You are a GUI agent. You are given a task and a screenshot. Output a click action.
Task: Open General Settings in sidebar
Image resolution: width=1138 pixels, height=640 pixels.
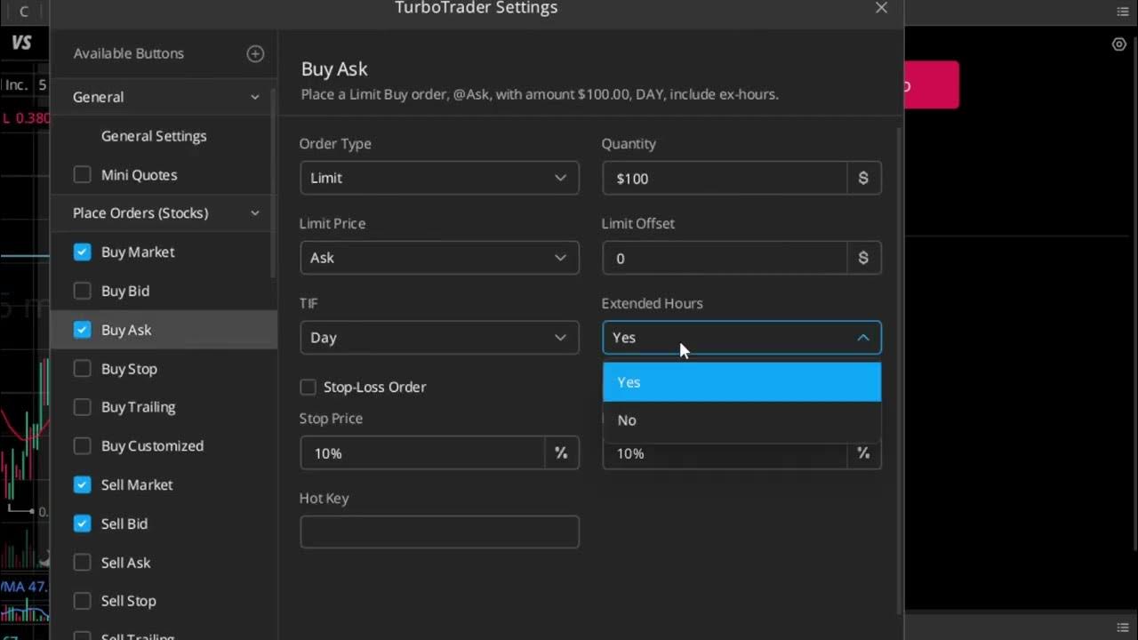click(154, 136)
